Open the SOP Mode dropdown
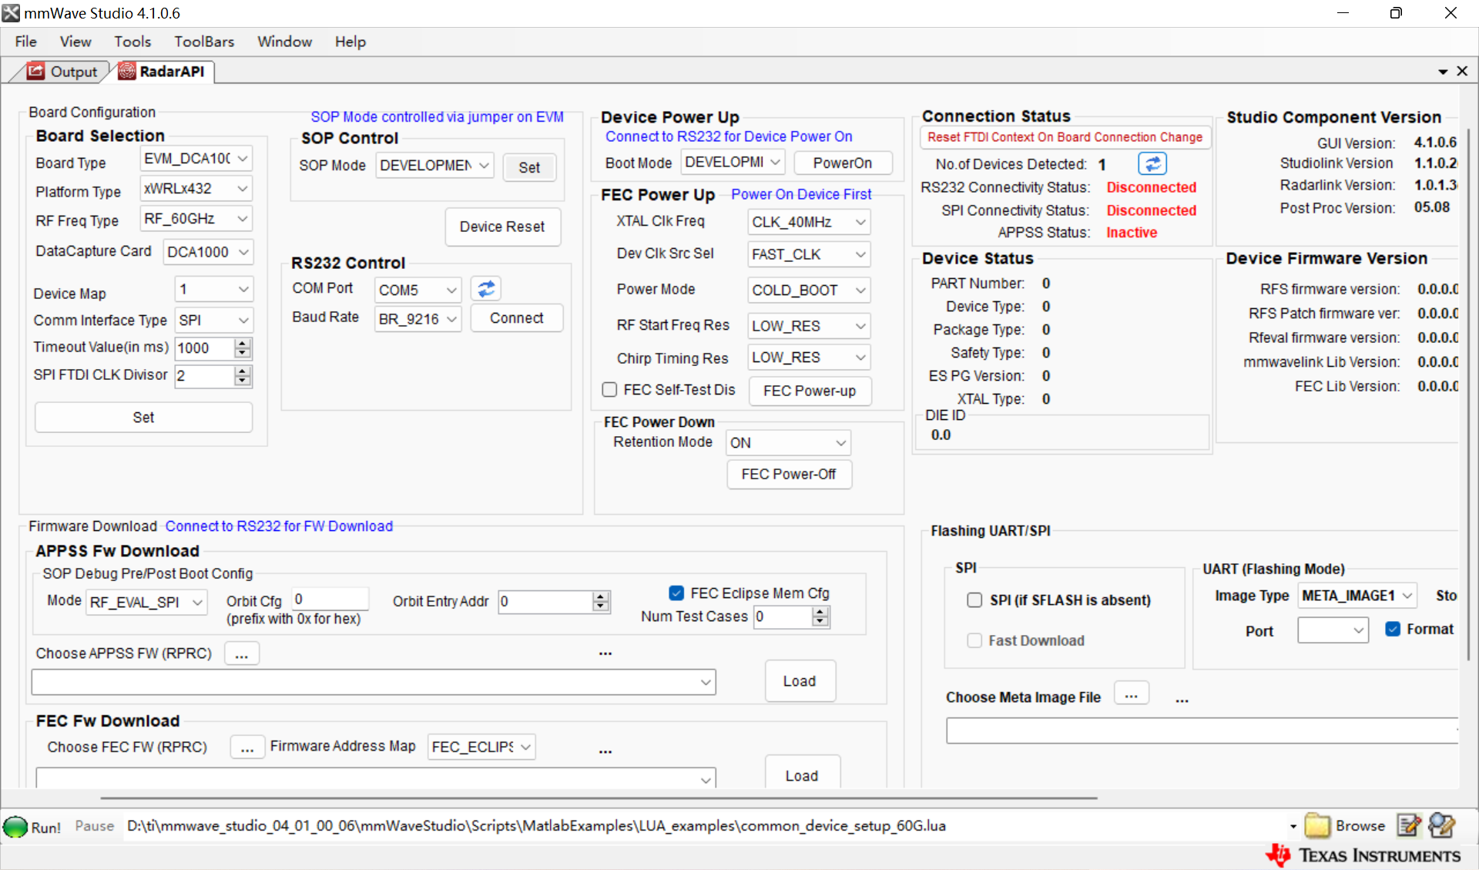This screenshot has height=870, width=1479. pyautogui.click(x=435, y=166)
